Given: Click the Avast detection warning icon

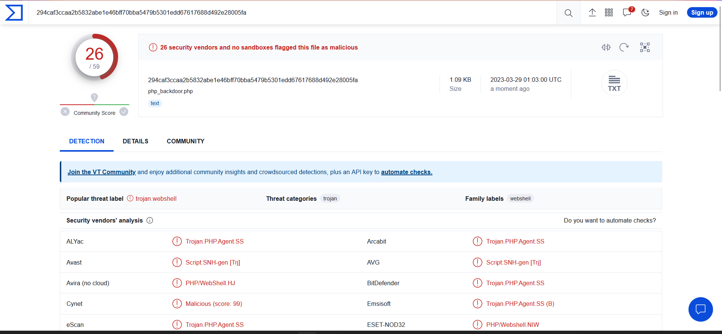Looking at the screenshot, I should click(177, 262).
